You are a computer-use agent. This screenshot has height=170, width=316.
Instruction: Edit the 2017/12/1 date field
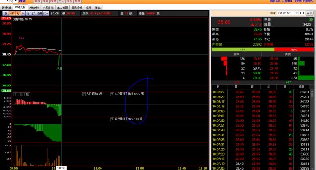286,13
